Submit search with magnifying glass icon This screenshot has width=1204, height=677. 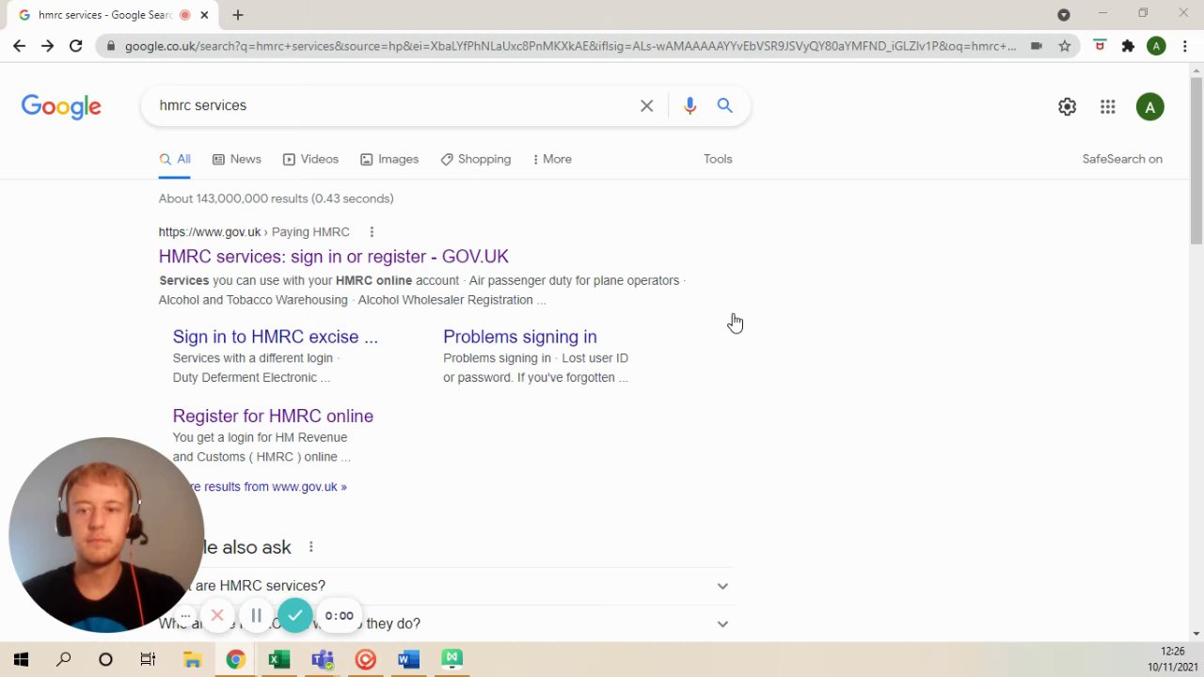point(724,106)
